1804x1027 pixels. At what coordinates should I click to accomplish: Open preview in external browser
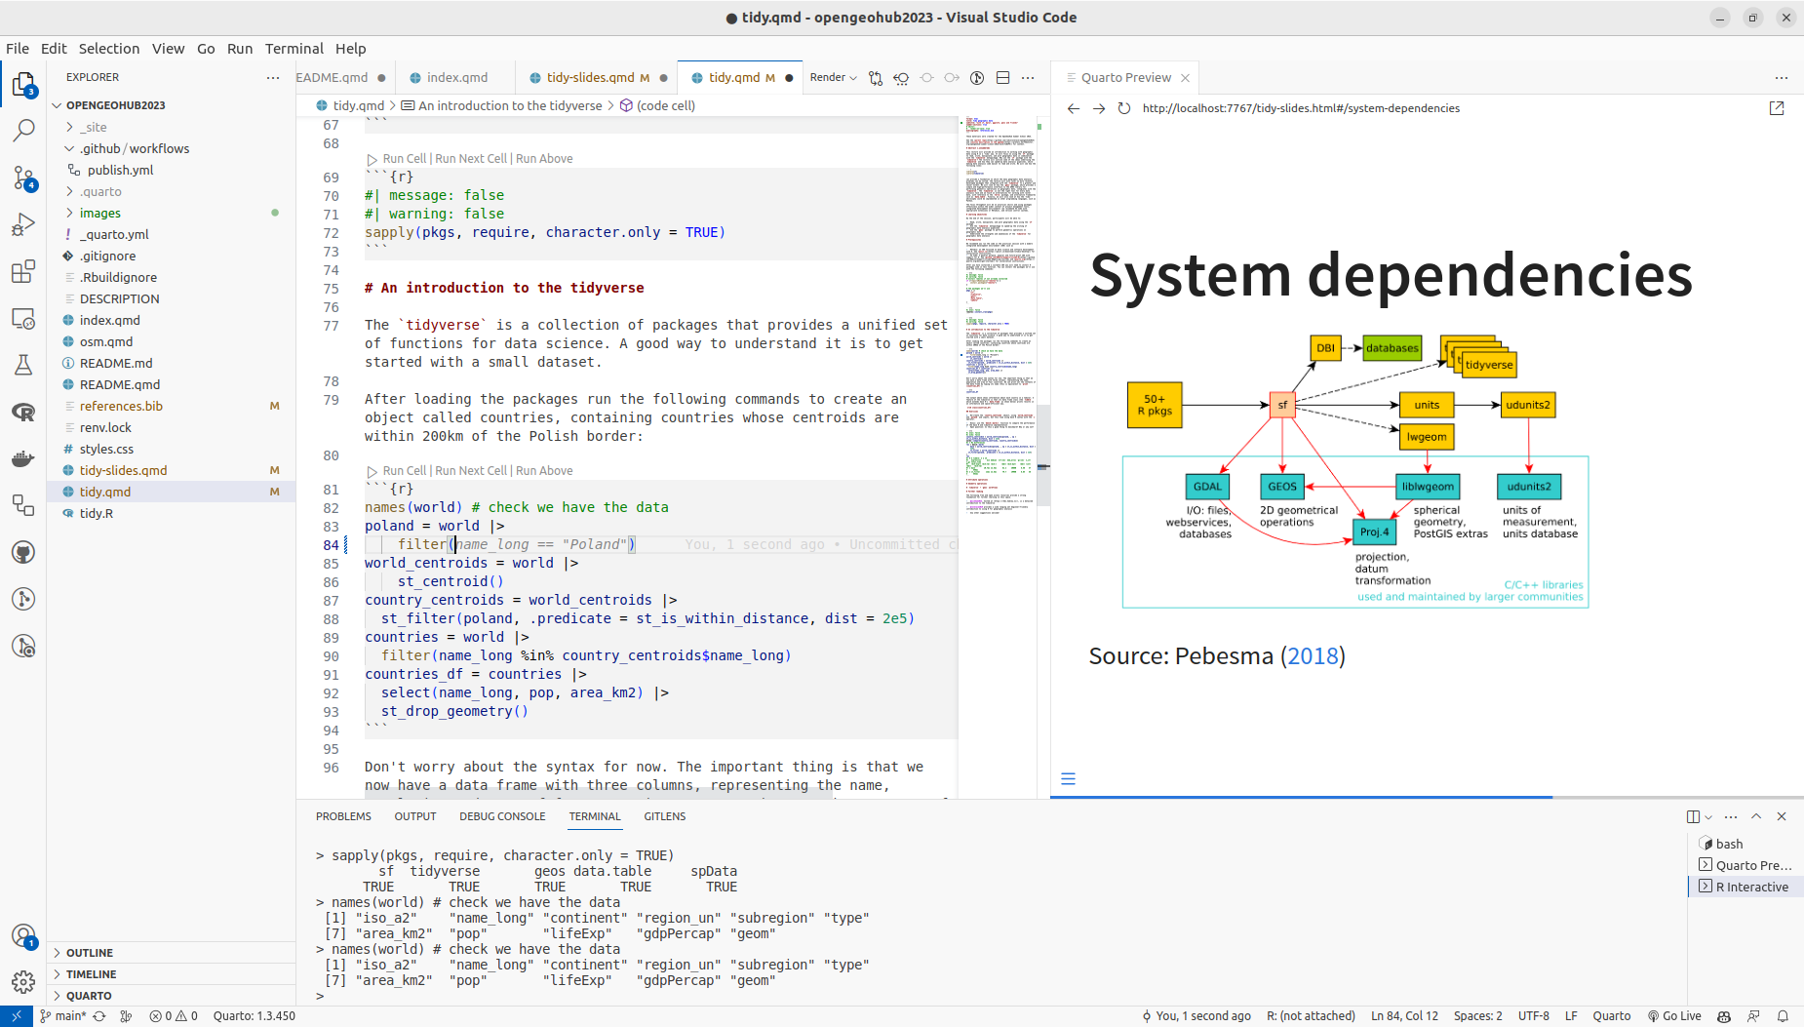1776,108
